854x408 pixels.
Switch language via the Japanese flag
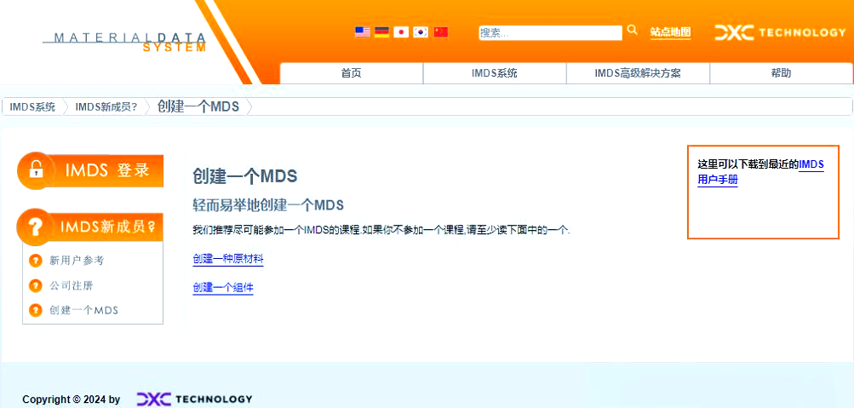[401, 32]
